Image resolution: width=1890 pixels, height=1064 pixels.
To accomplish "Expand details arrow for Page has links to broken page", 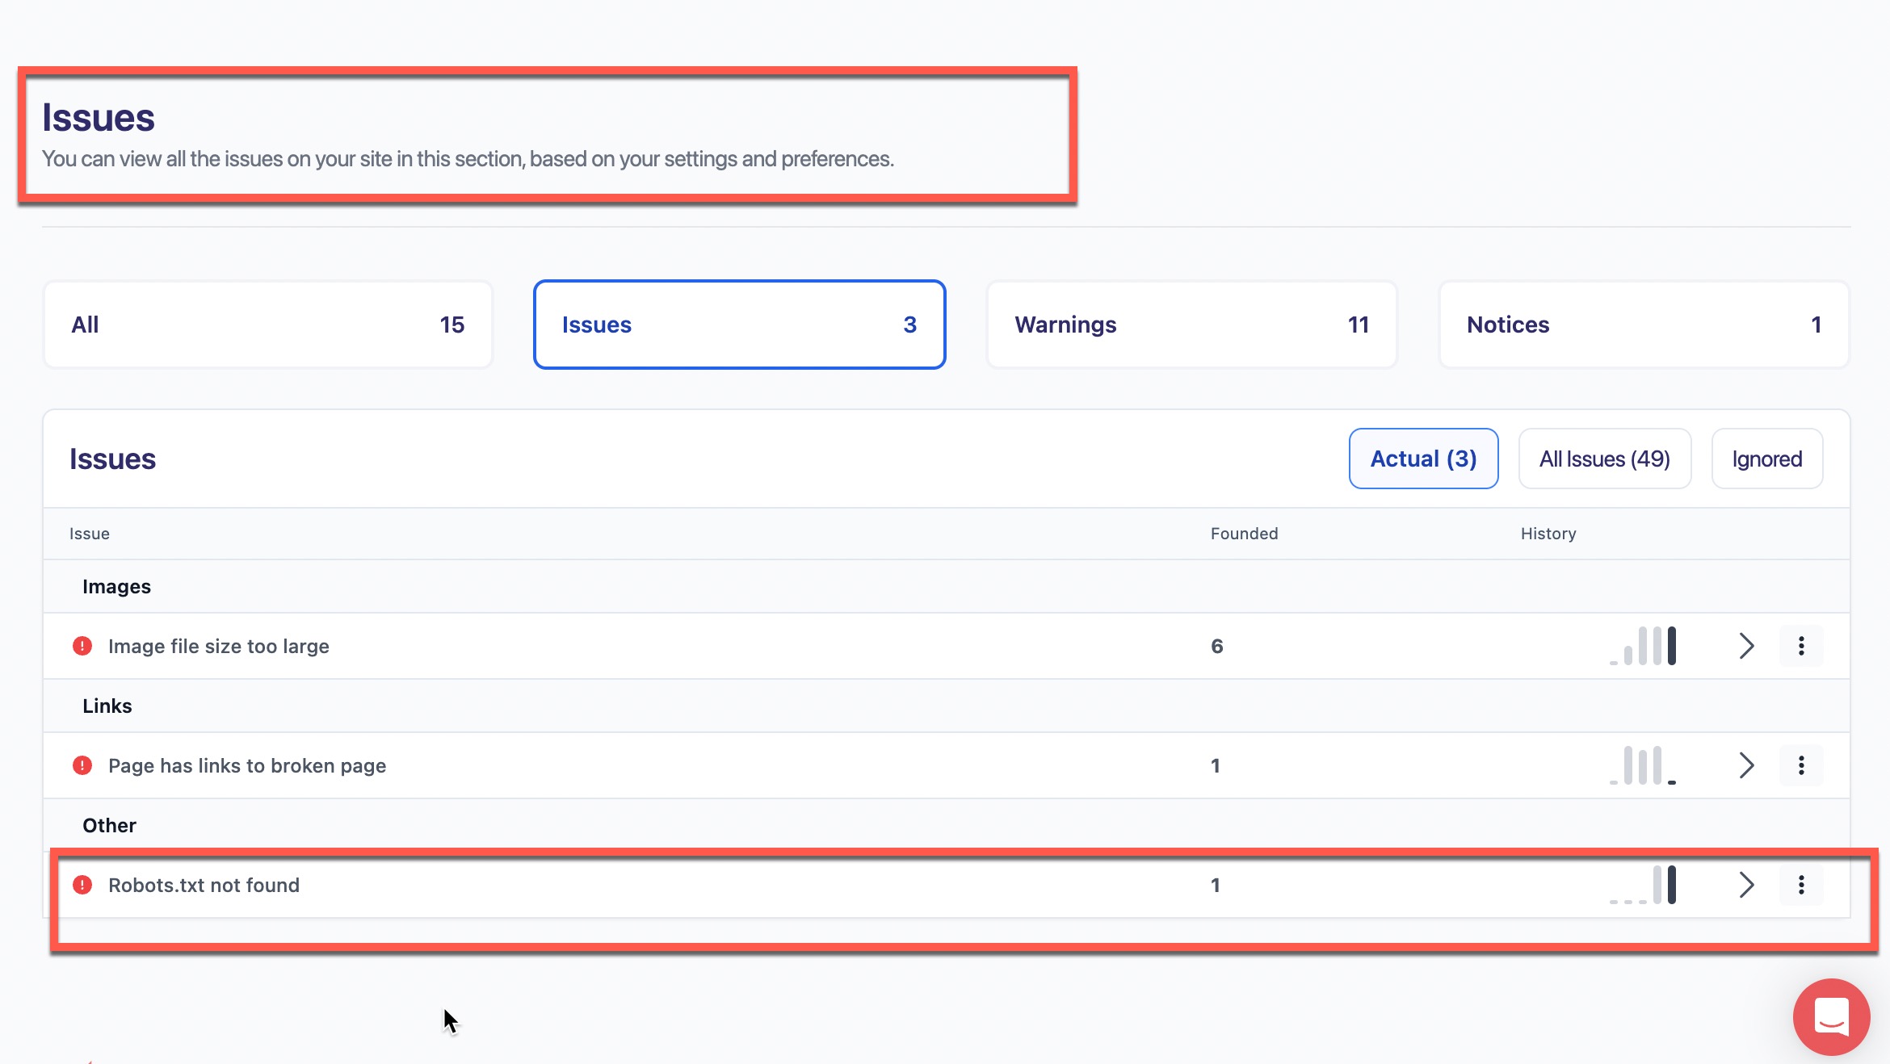I will (1746, 765).
